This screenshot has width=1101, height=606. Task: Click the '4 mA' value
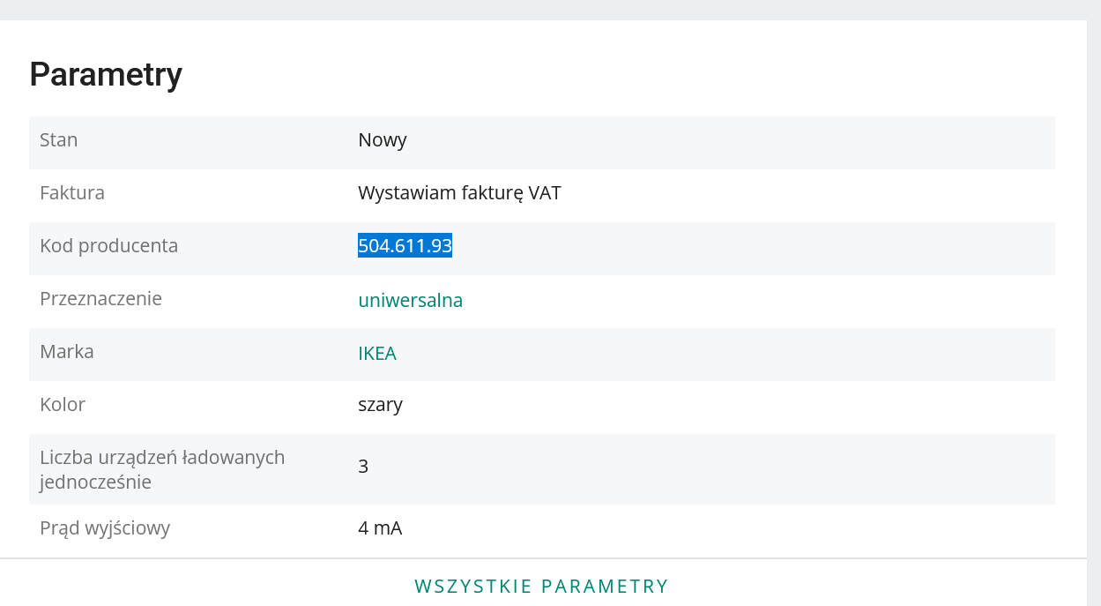click(x=380, y=528)
